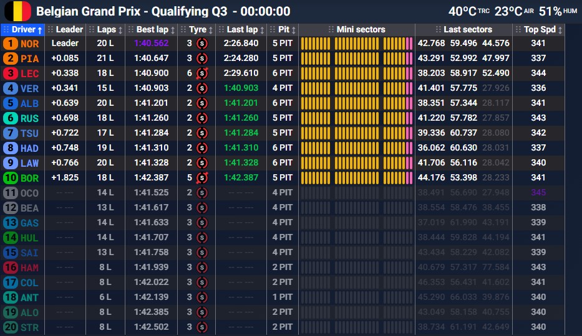
Task: Select the 23°C air temperature reading
Action: pos(508,11)
